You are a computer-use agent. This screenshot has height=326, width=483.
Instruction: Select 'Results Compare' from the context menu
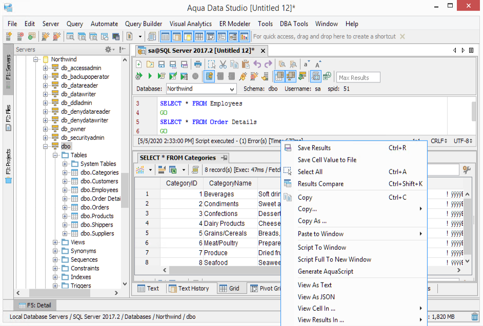pyautogui.click(x=320, y=184)
